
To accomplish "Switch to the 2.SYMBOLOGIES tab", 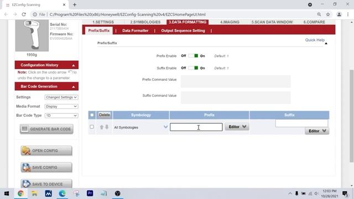I will click(145, 22).
